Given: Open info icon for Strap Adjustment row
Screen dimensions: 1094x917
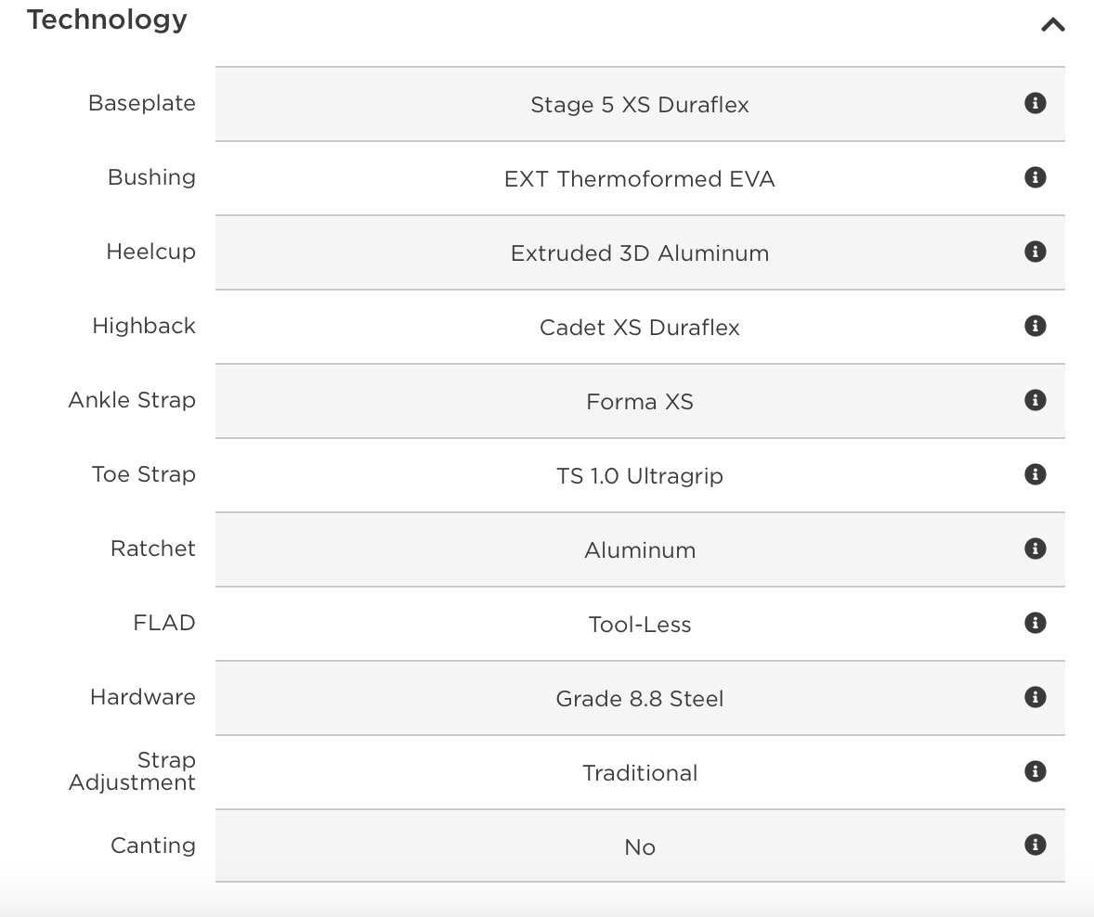Looking at the screenshot, I should pos(1035,771).
